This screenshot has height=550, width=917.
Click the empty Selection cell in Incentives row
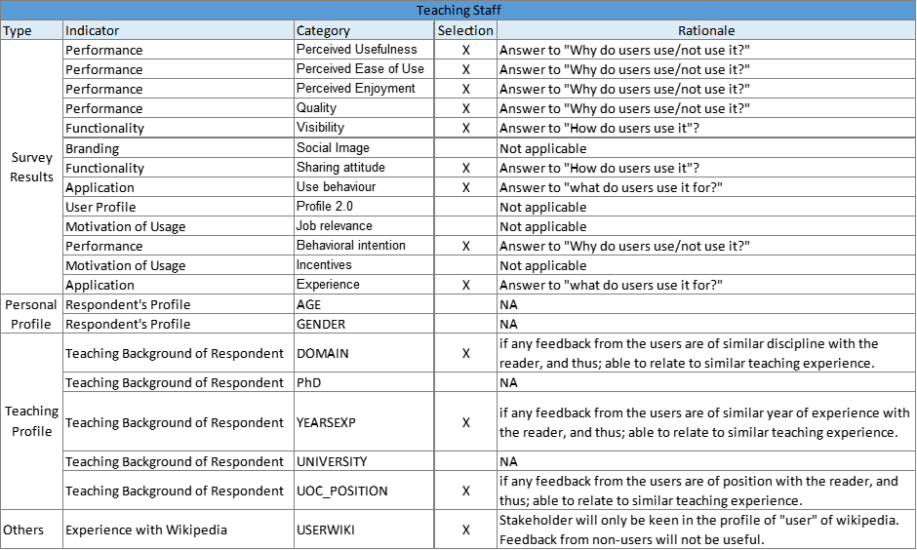pos(465,265)
